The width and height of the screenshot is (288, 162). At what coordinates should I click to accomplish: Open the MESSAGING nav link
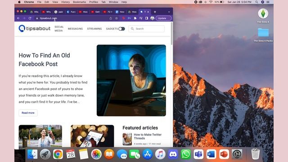(x=75, y=29)
